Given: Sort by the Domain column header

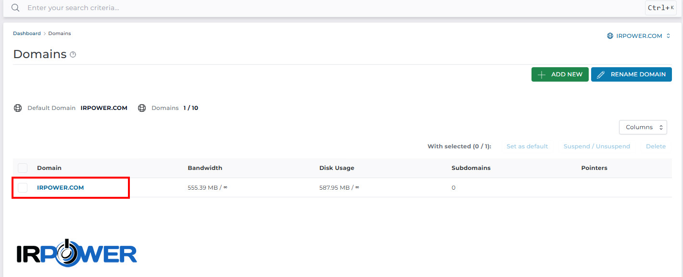Looking at the screenshot, I should (50, 168).
